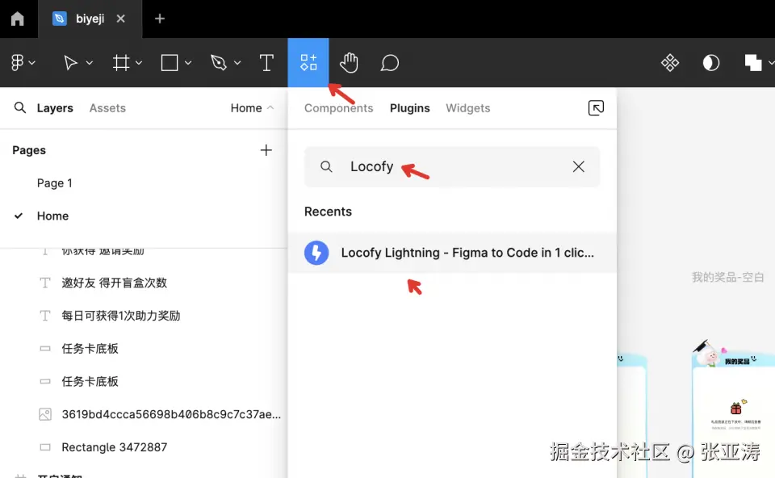Screen dimensions: 775x478
Task: Run Locofy Lightning plugin from Recents
Action: (x=452, y=253)
